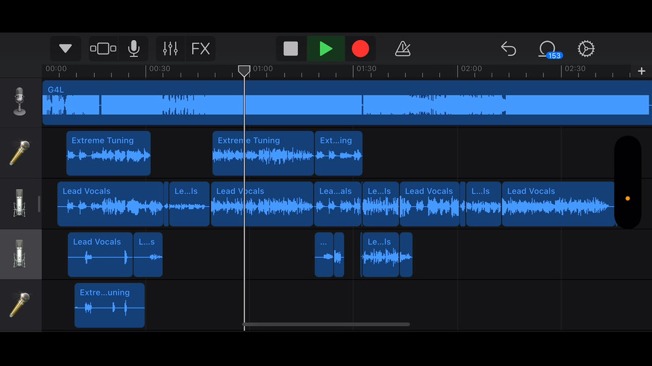Select the highlighted second Lead Vocals track icon
652x366 pixels.
(20, 253)
